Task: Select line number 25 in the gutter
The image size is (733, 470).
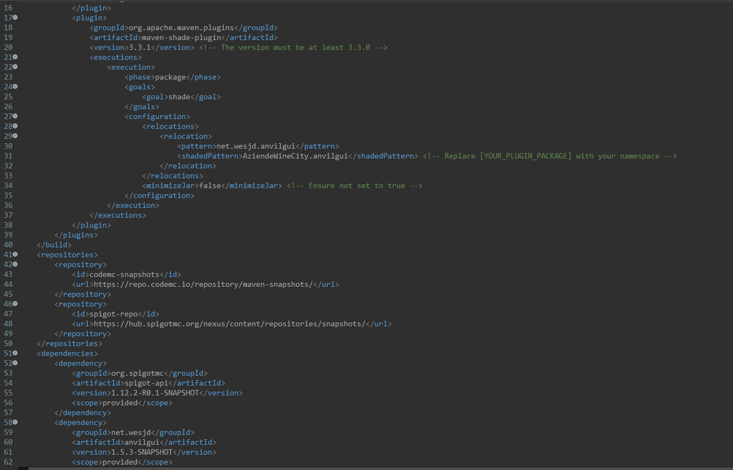Action: (x=8, y=97)
